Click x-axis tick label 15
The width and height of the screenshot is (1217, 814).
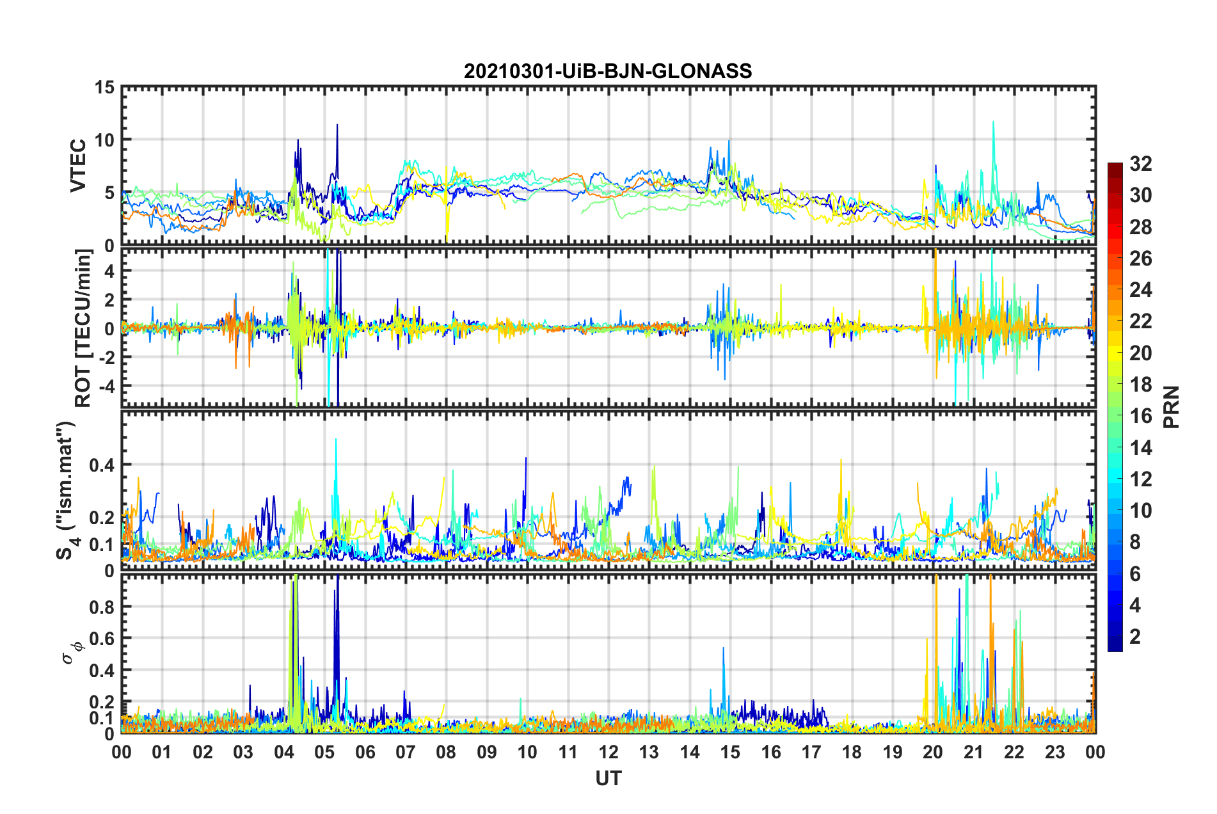[730, 752]
